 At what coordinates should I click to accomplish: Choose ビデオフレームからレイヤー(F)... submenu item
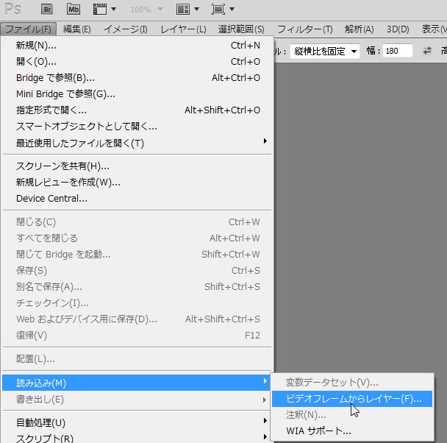352,399
